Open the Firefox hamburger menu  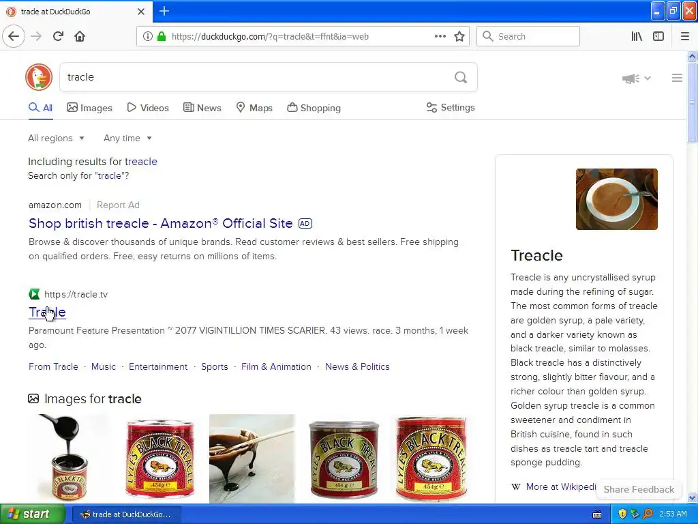684,36
